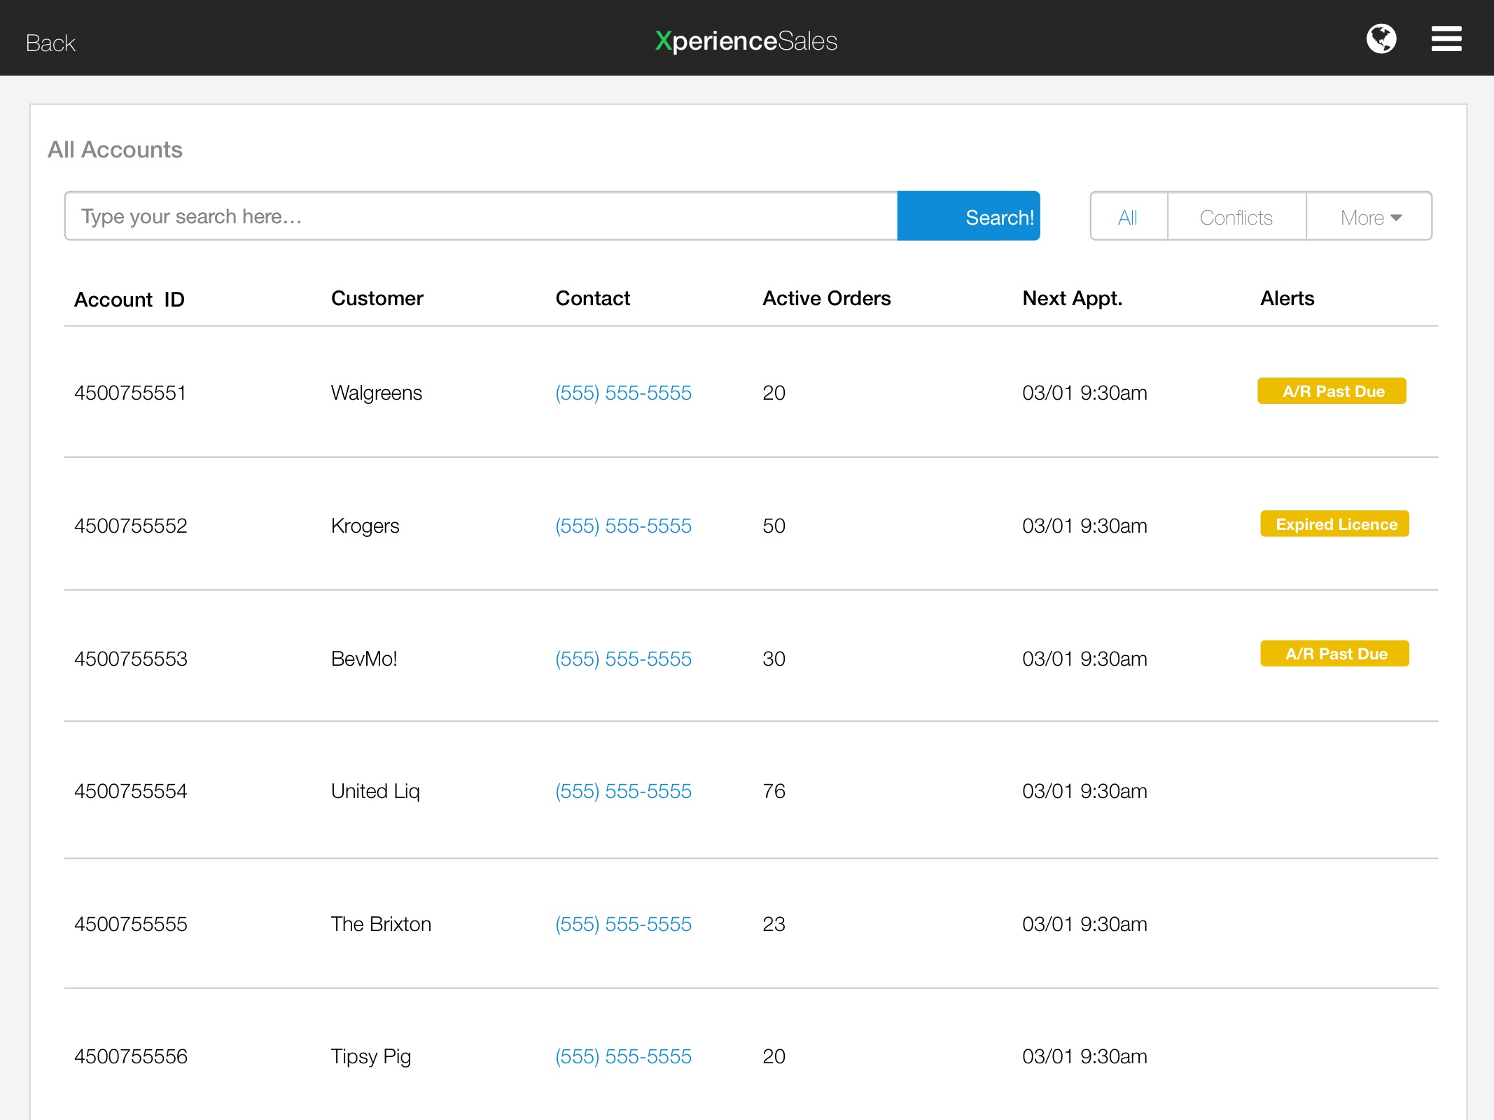Select the Walgreens customer name
Viewport: 1494px width, 1120px height.
(x=377, y=393)
